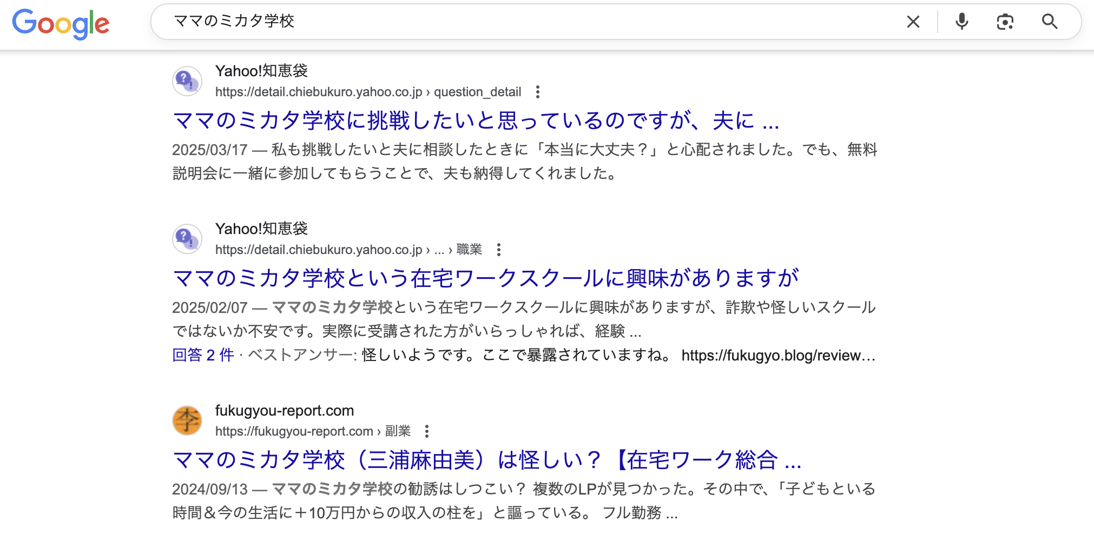Image resolution: width=1094 pixels, height=534 pixels.
Task: Click the URL https://fukugyou-report.com › 副業
Action: 313,431
